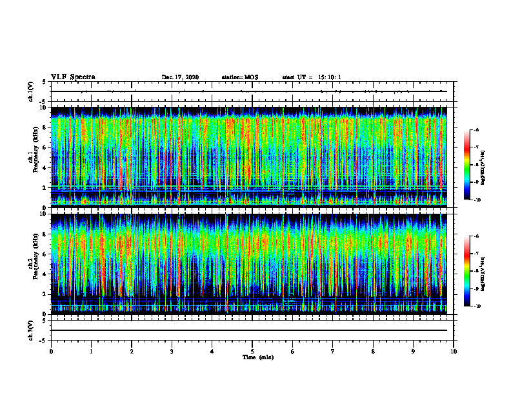Screen dimensions: 511x394
Task: Click the "5" tick on the Time axis
Action: [x=252, y=352]
